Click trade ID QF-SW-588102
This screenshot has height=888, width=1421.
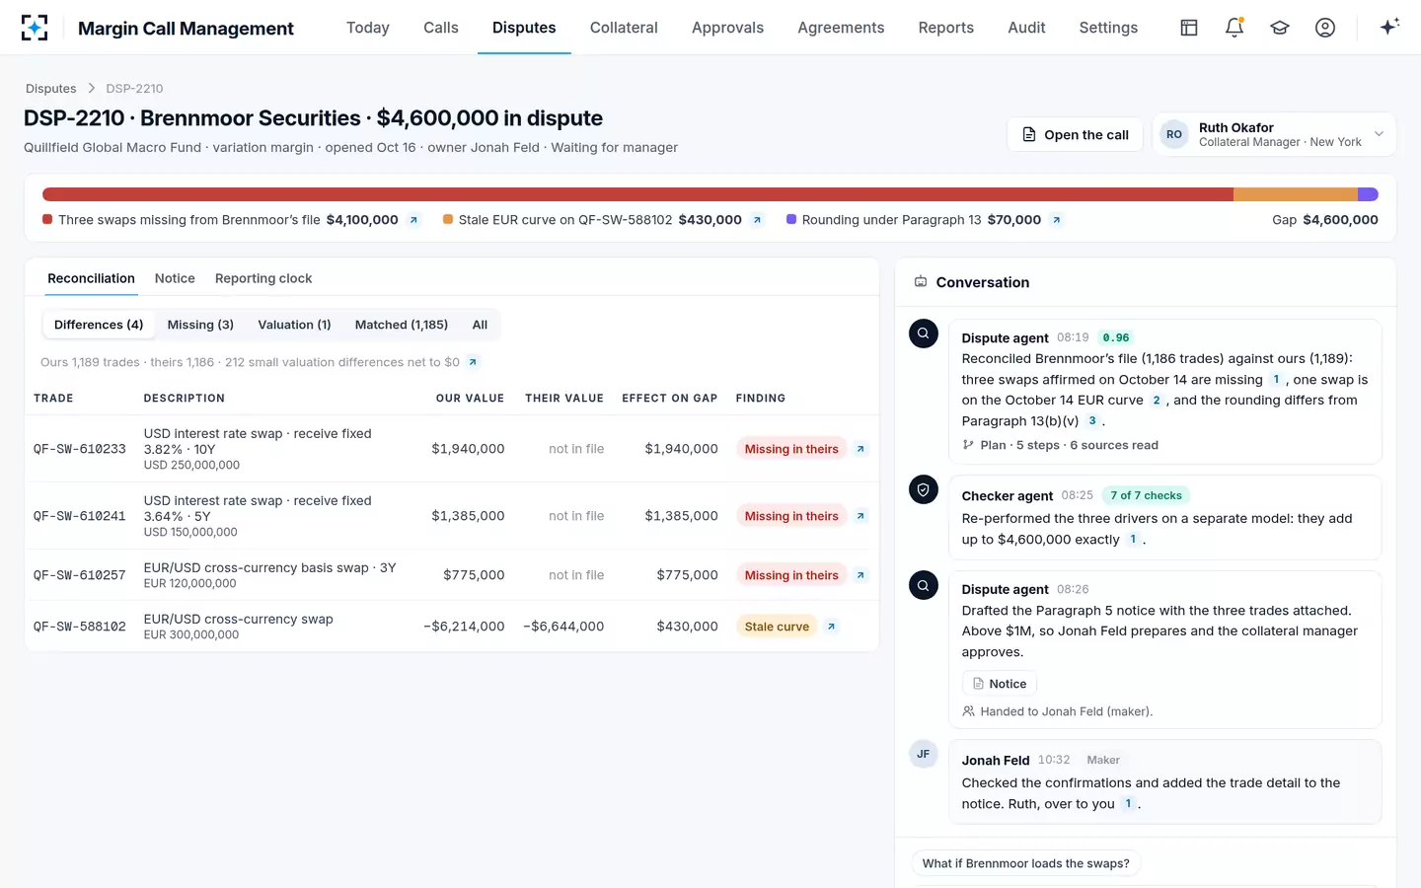(x=80, y=627)
